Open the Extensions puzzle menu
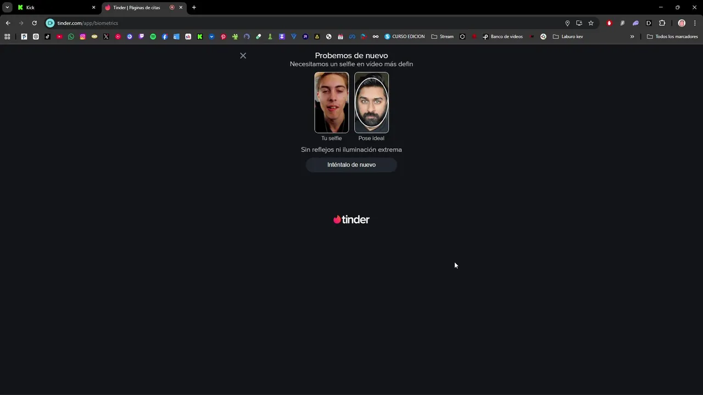Image resolution: width=703 pixels, height=395 pixels. (x=662, y=23)
